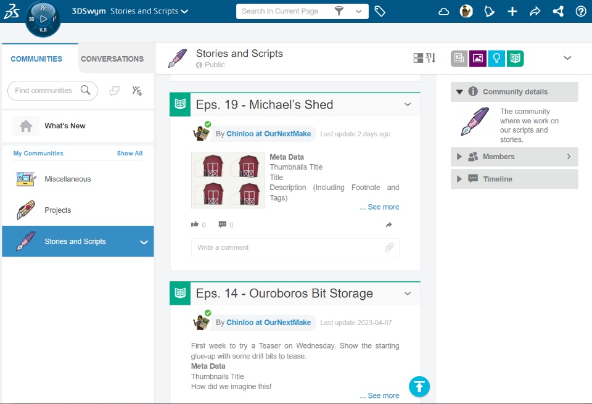Open the 3DEXPERIENCE compass
This screenshot has height=404, width=592.
tap(43, 19)
